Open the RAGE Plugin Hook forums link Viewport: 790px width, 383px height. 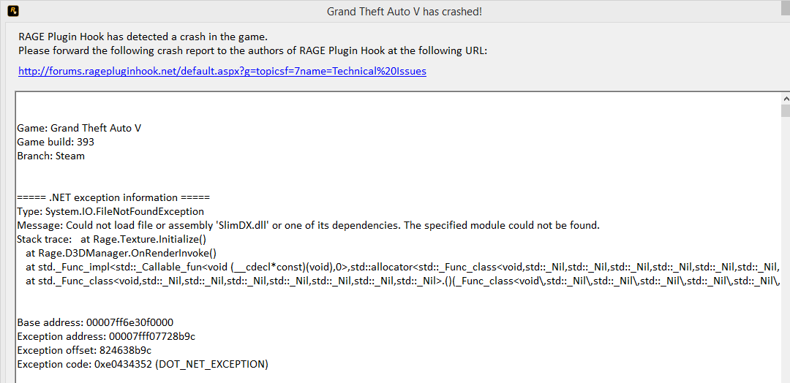(x=222, y=71)
